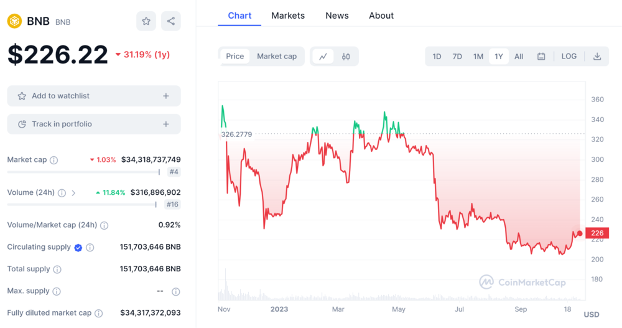The height and width of the screenshot is (328, 622).
Task: Expand the Volume (24h) chevron
Action: coord(73,193)
